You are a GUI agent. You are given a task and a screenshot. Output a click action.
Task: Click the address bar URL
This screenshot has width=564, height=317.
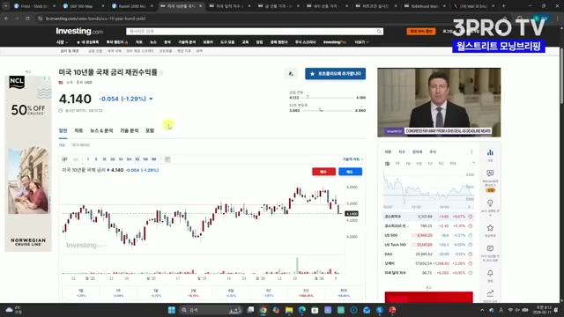[95, 18]
